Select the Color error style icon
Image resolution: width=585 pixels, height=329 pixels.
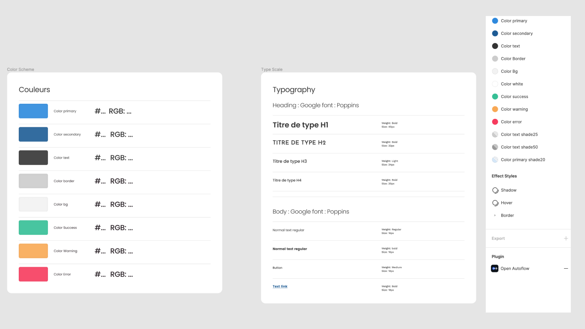click(495, 122)
